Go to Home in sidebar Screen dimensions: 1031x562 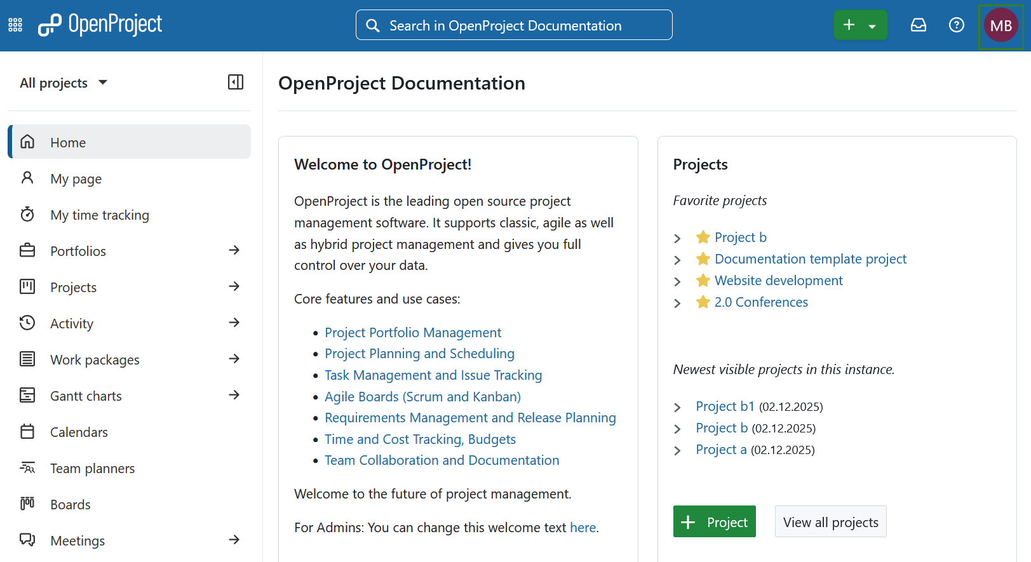(x=130, y=142)
